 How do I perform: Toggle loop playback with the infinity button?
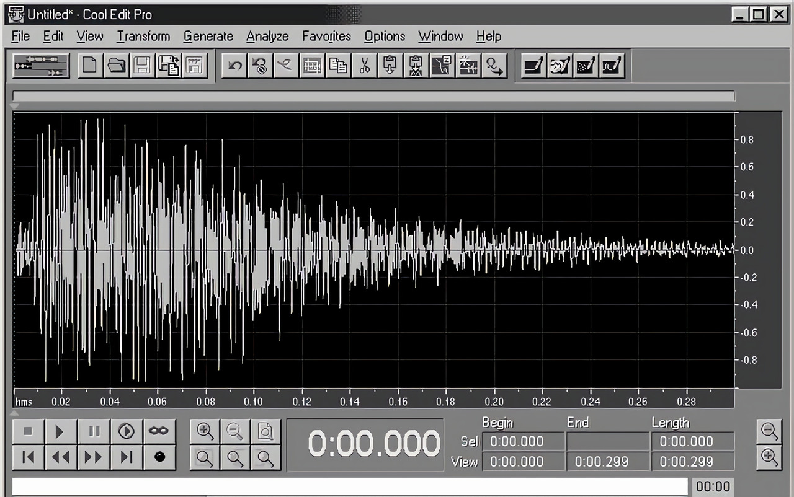(159, 431)
